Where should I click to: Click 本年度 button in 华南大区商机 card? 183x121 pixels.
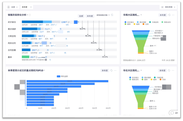(x=162, y=15)
